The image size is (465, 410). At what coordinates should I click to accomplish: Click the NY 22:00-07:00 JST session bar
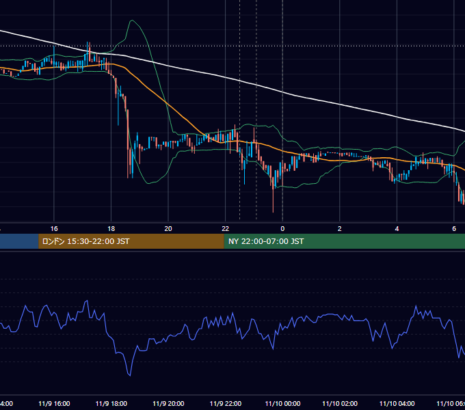pos(344,241)
